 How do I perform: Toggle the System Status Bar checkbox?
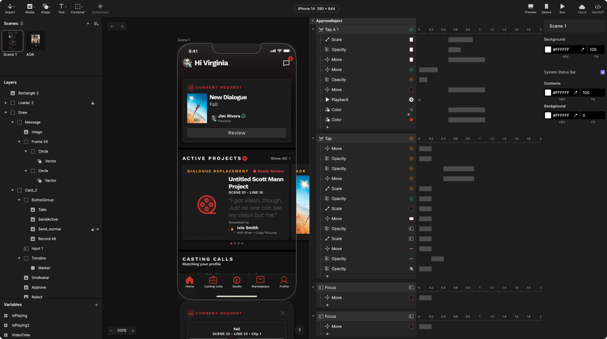coord(602,72)
